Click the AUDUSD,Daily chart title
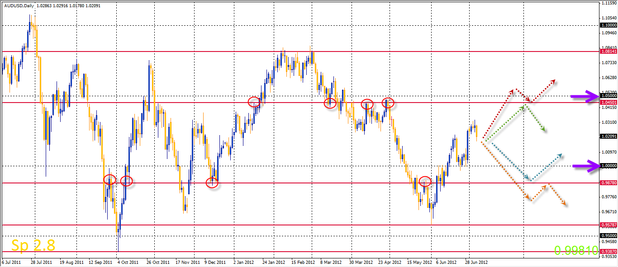 click(17, 4)
